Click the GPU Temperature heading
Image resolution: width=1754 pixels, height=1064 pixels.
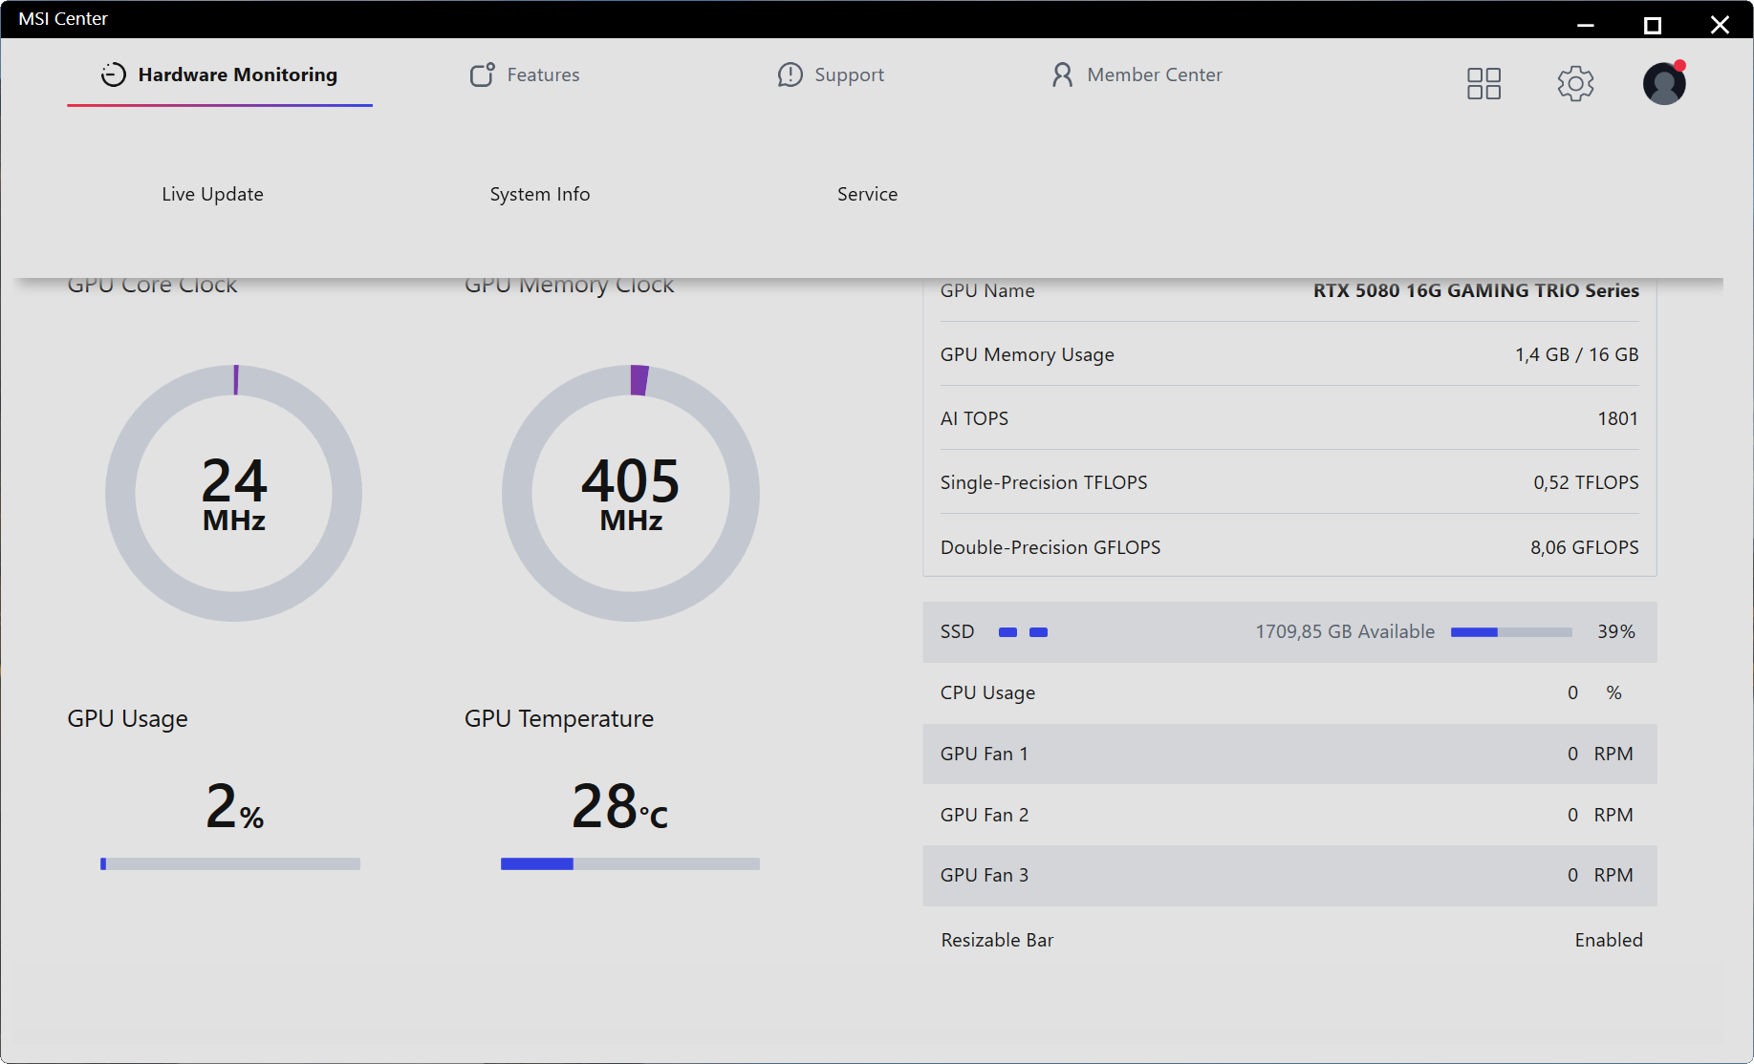tap(559, 718)
